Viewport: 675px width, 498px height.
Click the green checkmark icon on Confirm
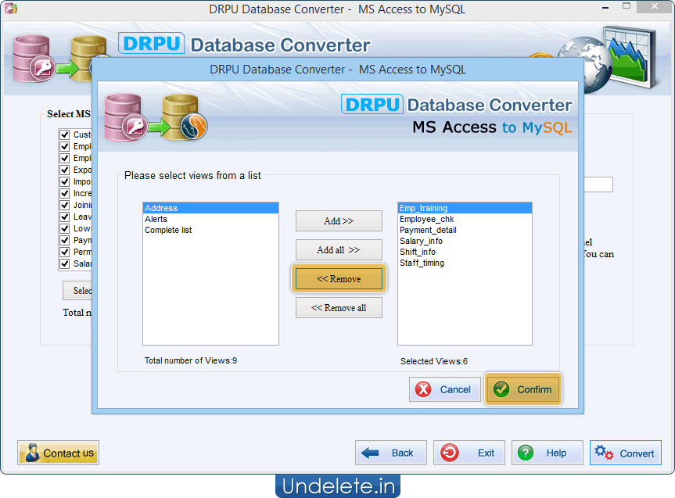[501, 389]
